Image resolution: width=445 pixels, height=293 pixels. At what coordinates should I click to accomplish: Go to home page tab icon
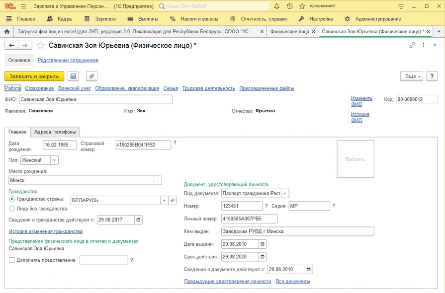coord(6,31)
